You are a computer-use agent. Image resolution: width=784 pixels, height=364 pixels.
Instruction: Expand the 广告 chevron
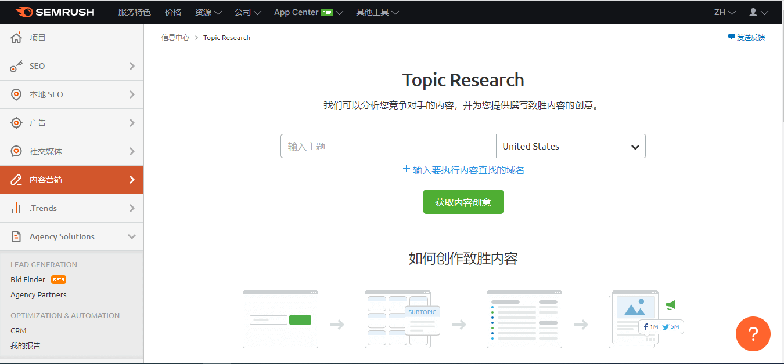(x=132, y=123)
